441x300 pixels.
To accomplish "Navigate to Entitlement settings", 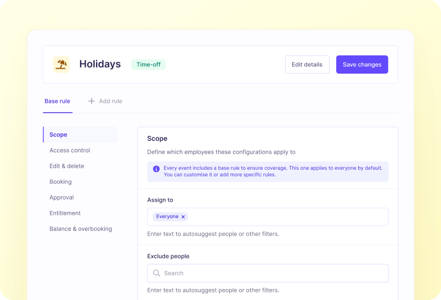I will pos(65,213).
